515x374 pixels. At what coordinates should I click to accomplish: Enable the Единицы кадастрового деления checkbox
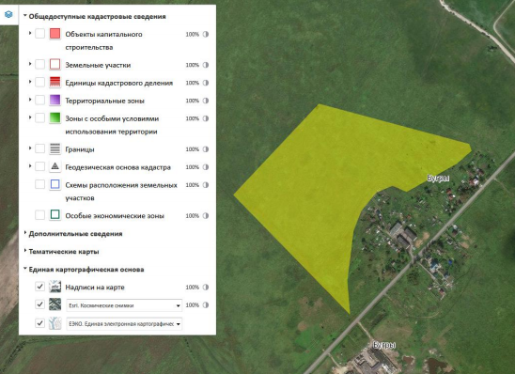click(40, 82)
